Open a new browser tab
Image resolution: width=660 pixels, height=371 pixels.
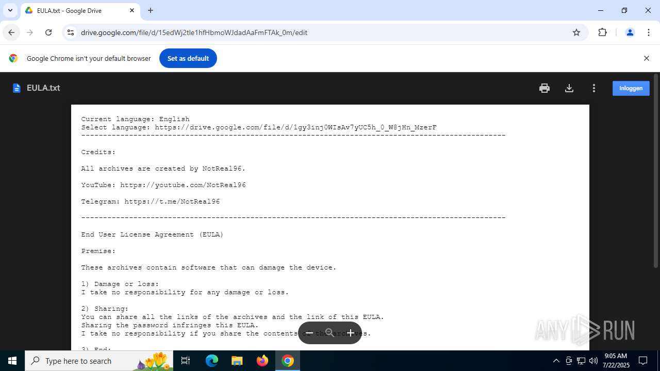coord(151,10)
